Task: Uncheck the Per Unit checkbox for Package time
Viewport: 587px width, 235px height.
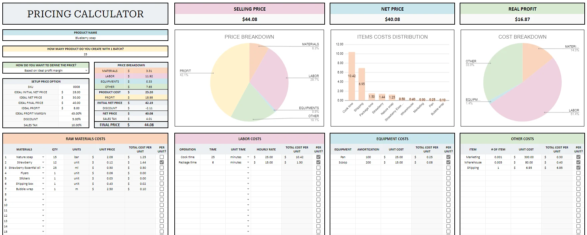Action: coord(318,162)
